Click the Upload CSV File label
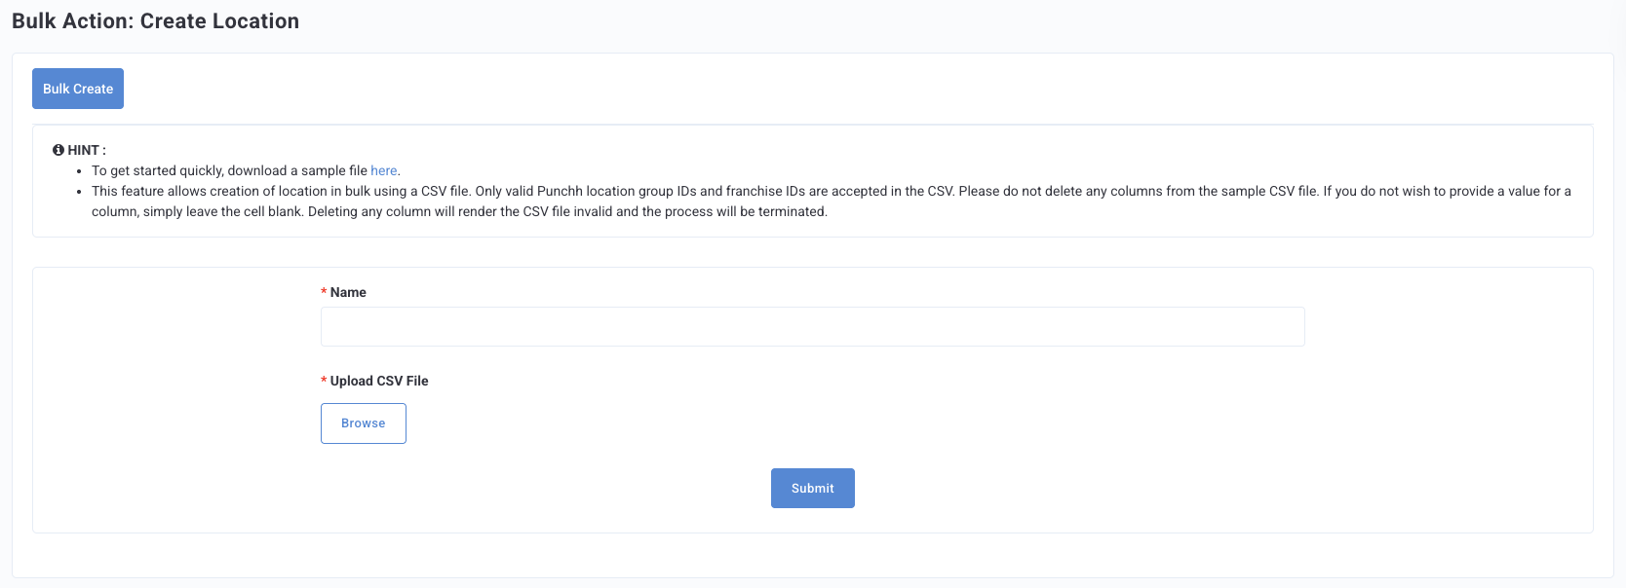Screen dimensions: 1626x588 coord(379,381)
